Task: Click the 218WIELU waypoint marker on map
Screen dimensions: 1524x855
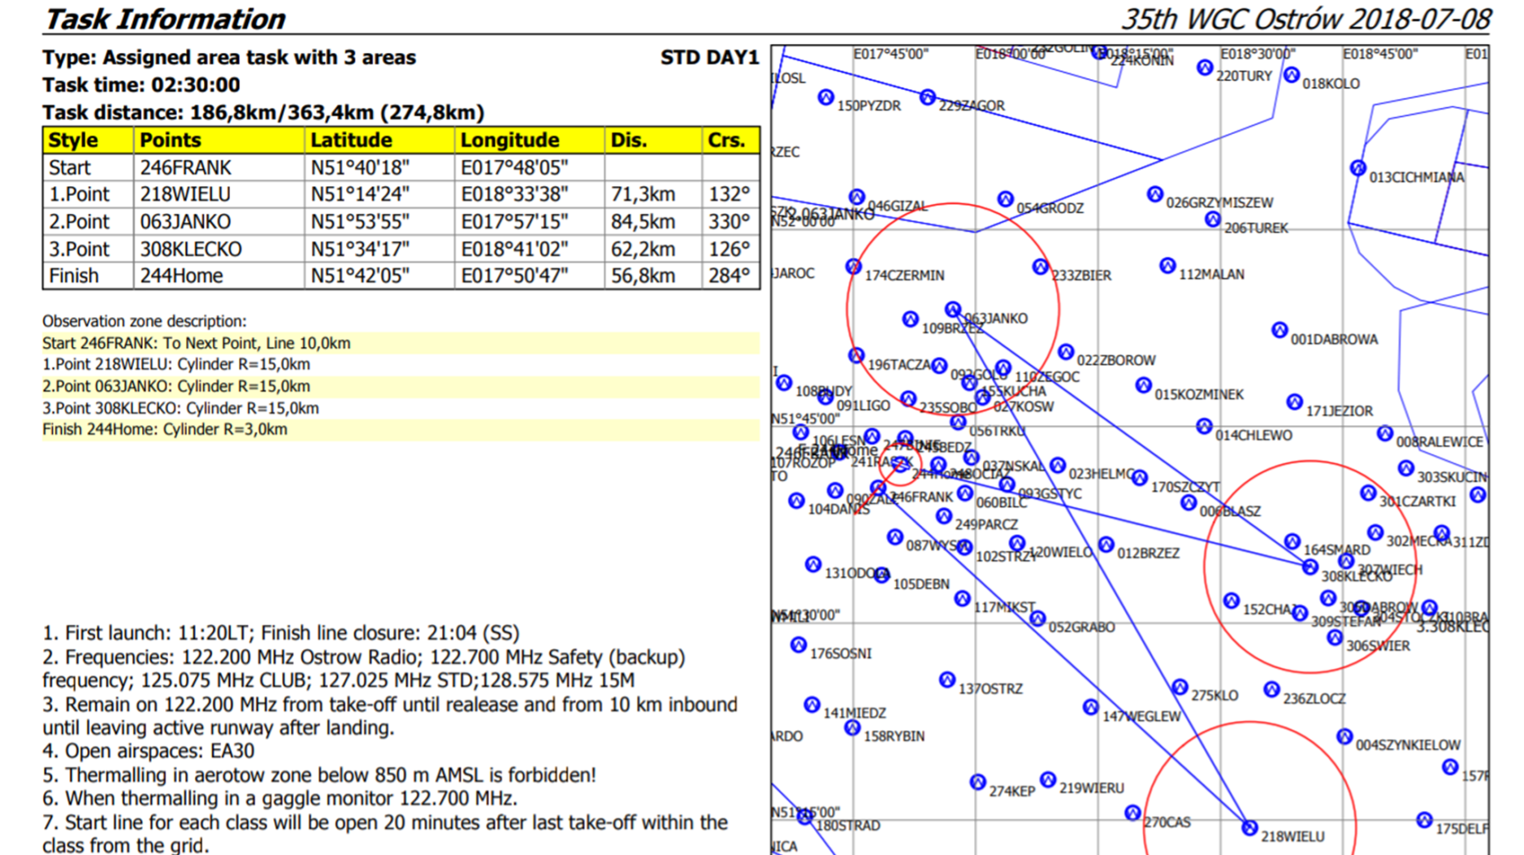Action: click(x=1249, y=828)
